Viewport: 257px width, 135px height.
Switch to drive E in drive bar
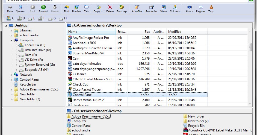coord(31,18)
